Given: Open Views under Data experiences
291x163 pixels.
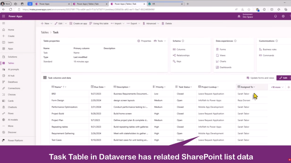Looking at the screenshot, I should [221, 55].
